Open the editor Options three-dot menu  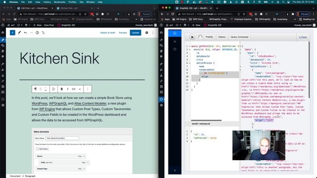[x=153, y=33]
